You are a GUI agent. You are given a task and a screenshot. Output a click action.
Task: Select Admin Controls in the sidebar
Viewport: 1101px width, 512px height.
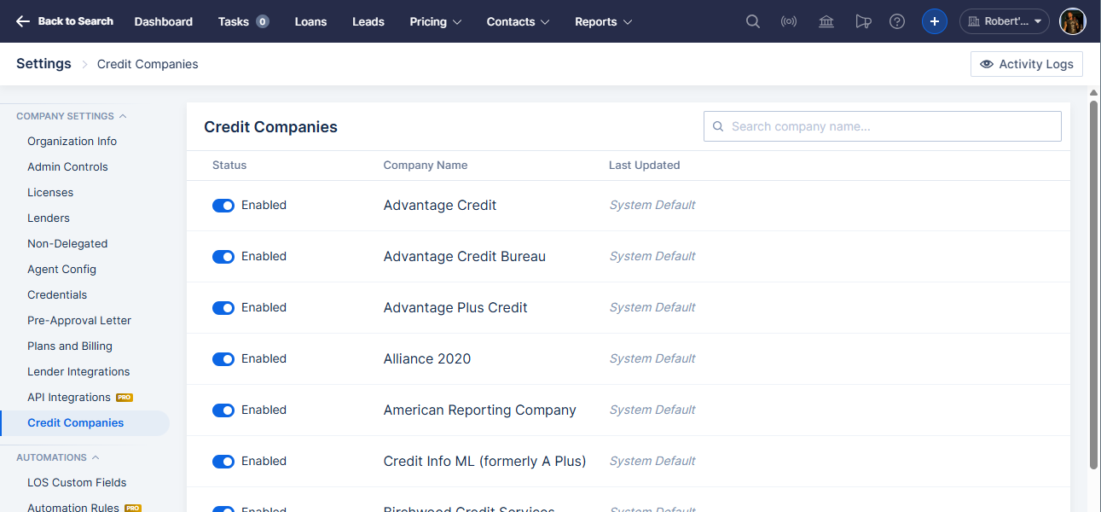tap(67, 167)
